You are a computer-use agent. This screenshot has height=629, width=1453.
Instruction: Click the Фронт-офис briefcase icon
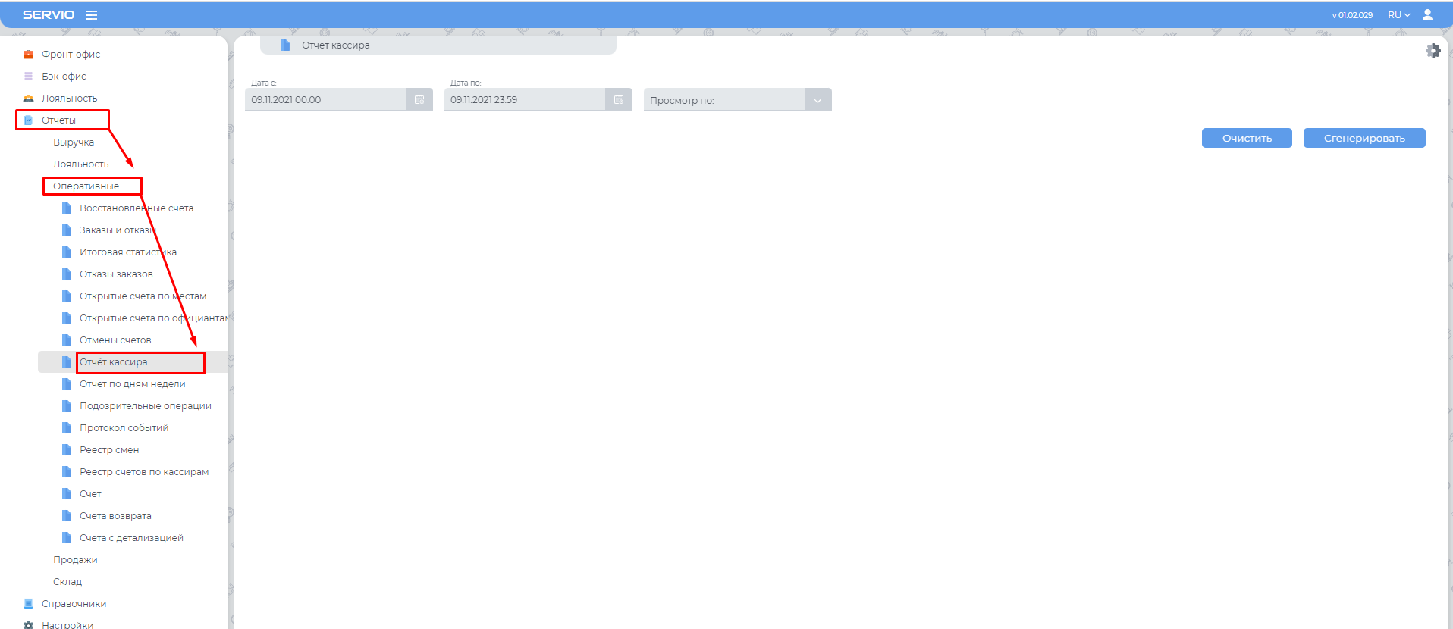[28, 55]
